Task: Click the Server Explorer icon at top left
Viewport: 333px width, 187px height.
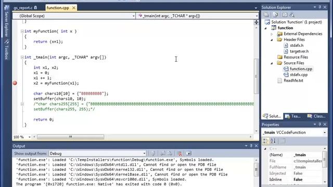Action: pos(7,8)
